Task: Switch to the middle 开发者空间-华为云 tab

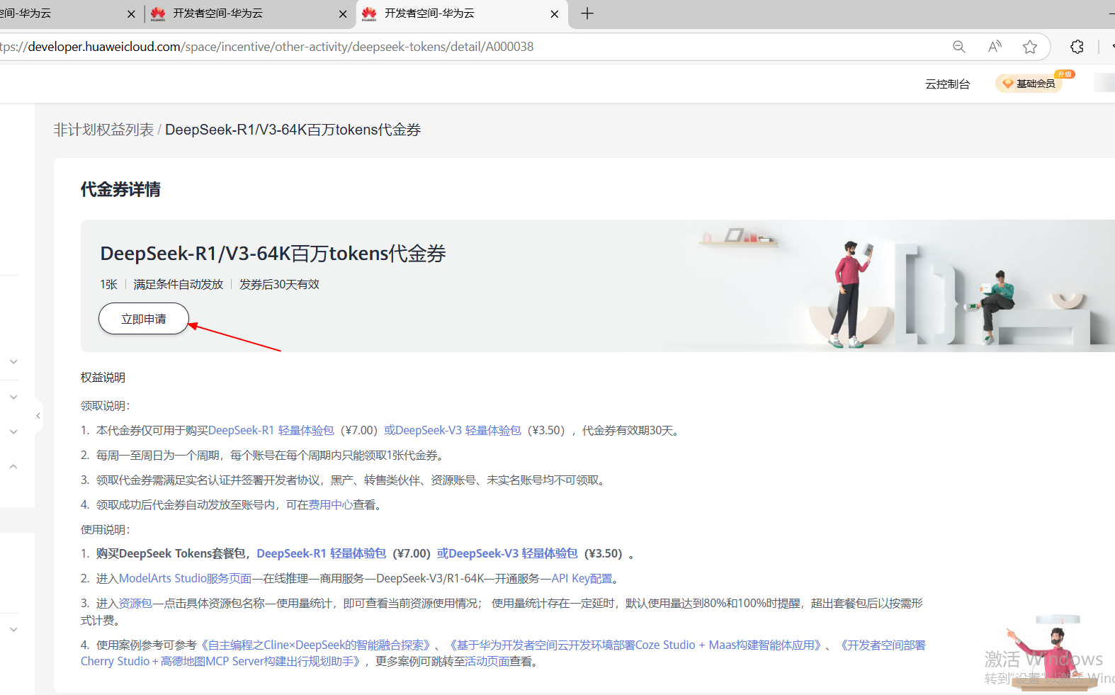Action: point(248,13)
